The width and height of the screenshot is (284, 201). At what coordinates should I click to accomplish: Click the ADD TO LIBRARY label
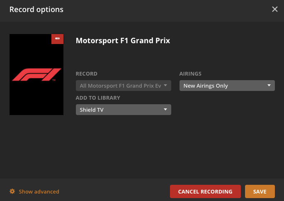98,98
